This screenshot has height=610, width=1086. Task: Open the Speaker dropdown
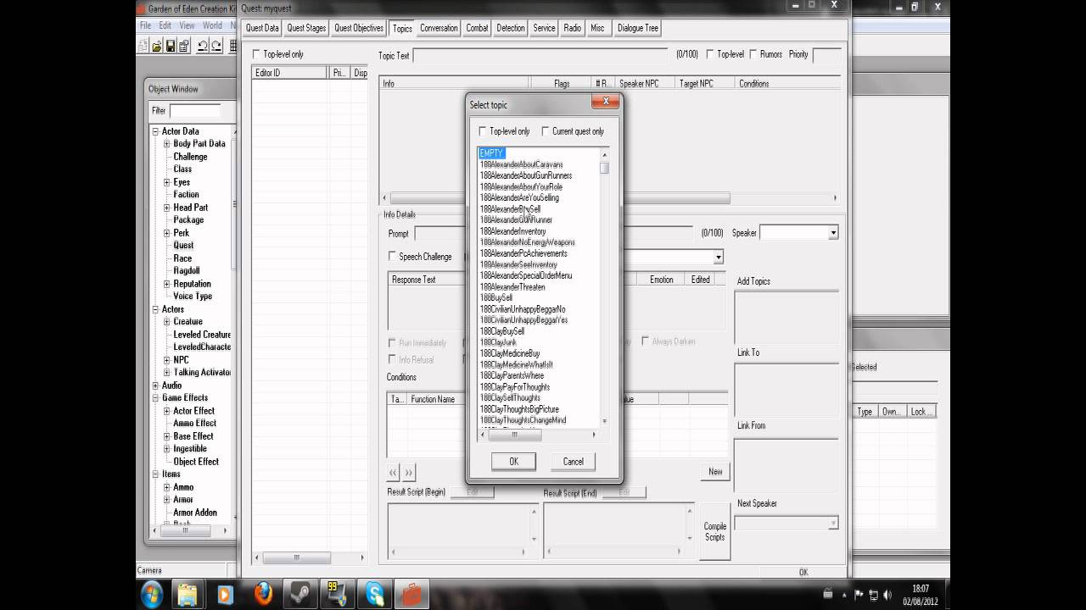[833, 233]
